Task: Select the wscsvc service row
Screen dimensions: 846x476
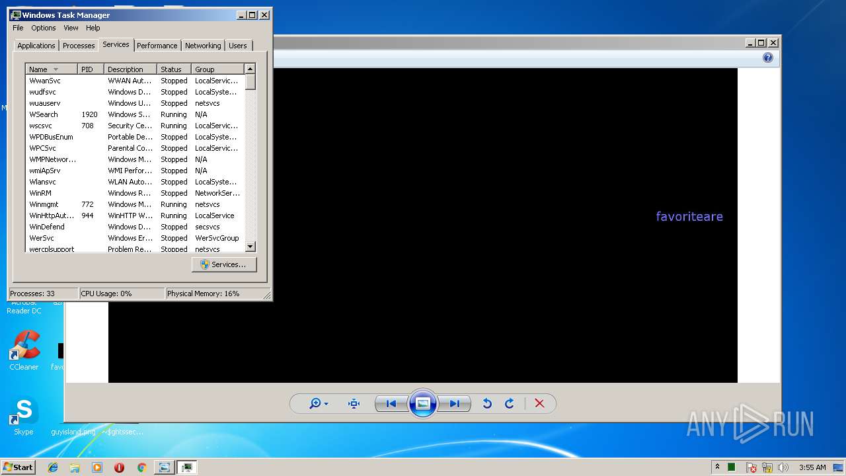Action: point(135,126)
